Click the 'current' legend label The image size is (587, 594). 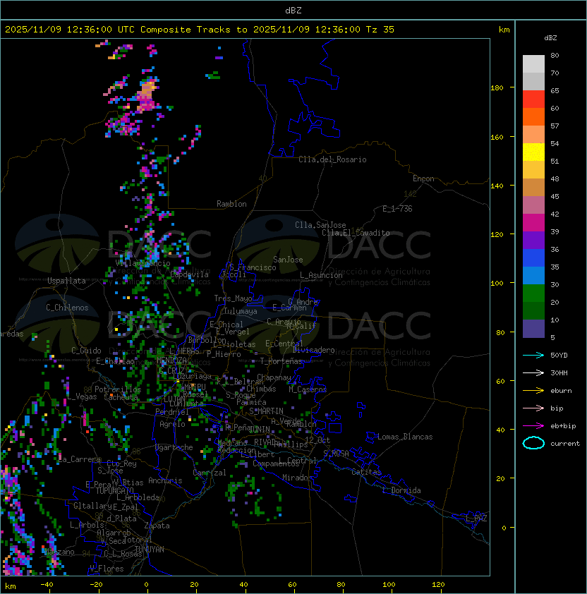565,444
